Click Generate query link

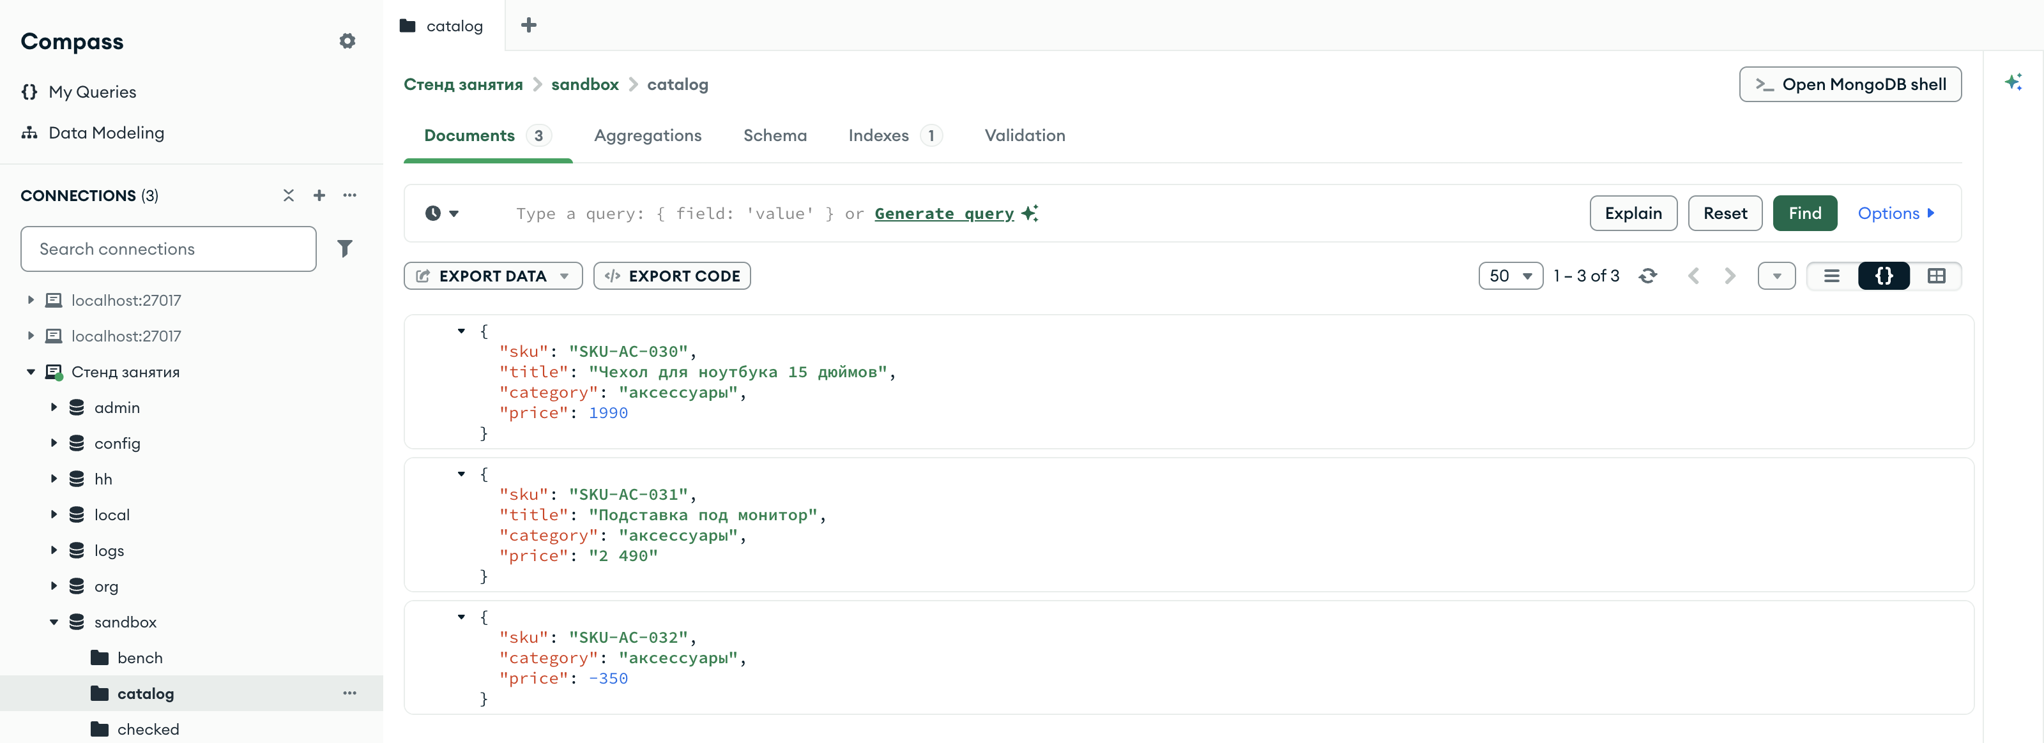944,213
